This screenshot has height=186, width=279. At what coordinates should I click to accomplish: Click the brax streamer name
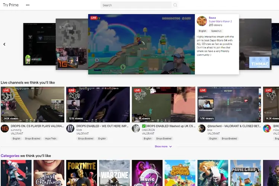pos(210,130)
